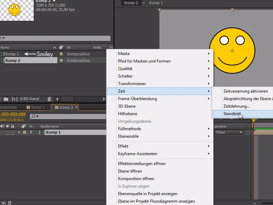This screenshot has width=273, height=205.
Task: Delete selected project item with trash icon
Action: 49,99
